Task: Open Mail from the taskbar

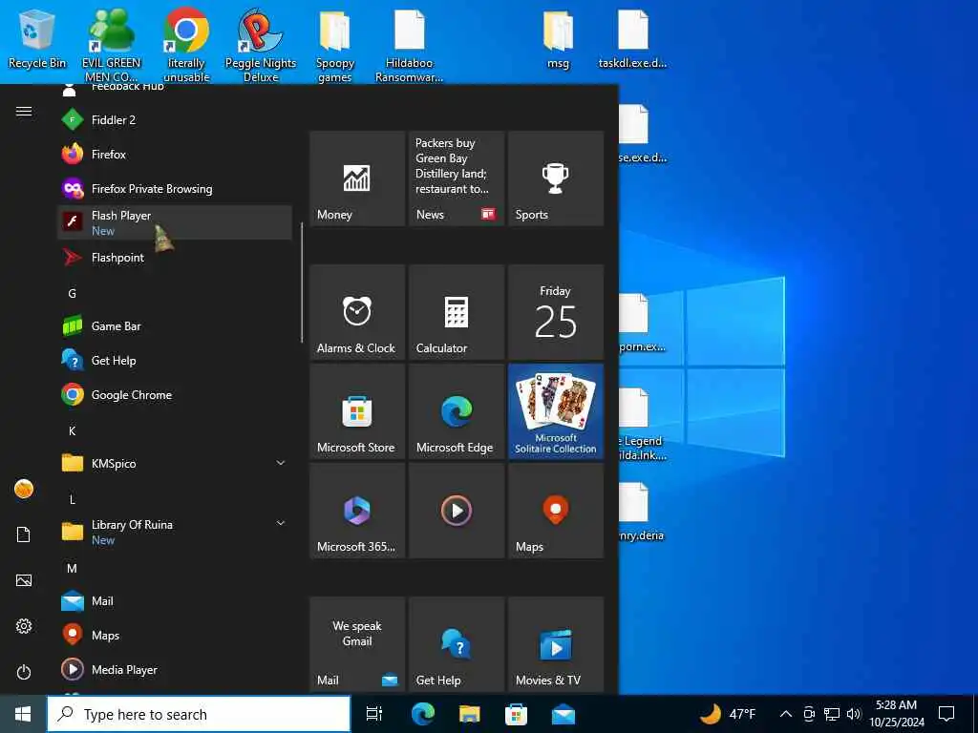Action: coord(563,714)
